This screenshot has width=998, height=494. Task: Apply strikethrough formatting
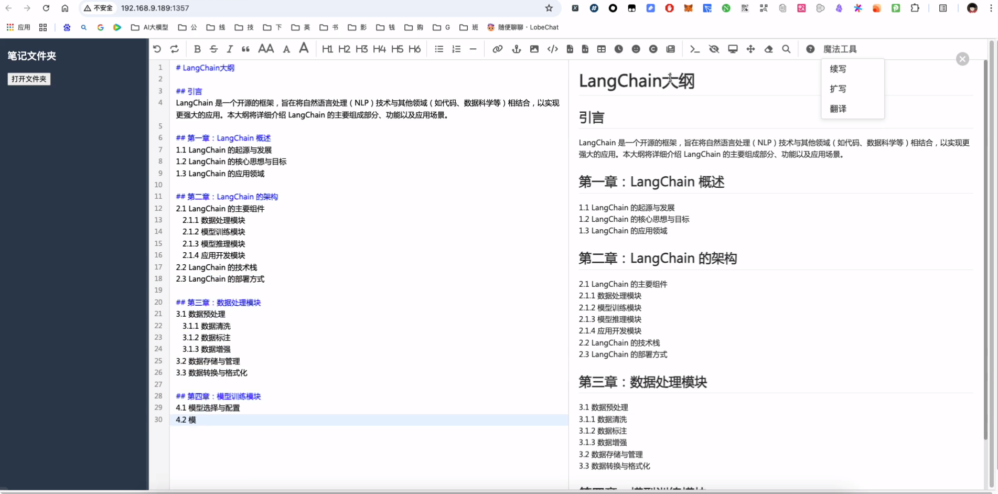213,49
